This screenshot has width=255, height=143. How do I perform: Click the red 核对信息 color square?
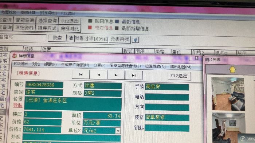[90, 27]
